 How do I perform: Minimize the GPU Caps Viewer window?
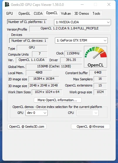[x=82, y=5]
